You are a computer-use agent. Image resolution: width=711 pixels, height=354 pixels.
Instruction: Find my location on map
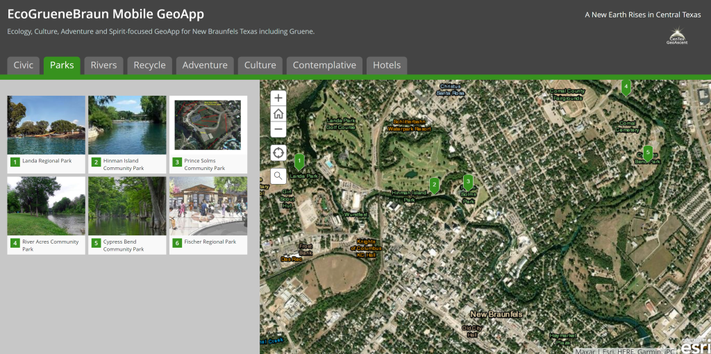(x=278, y=153)
